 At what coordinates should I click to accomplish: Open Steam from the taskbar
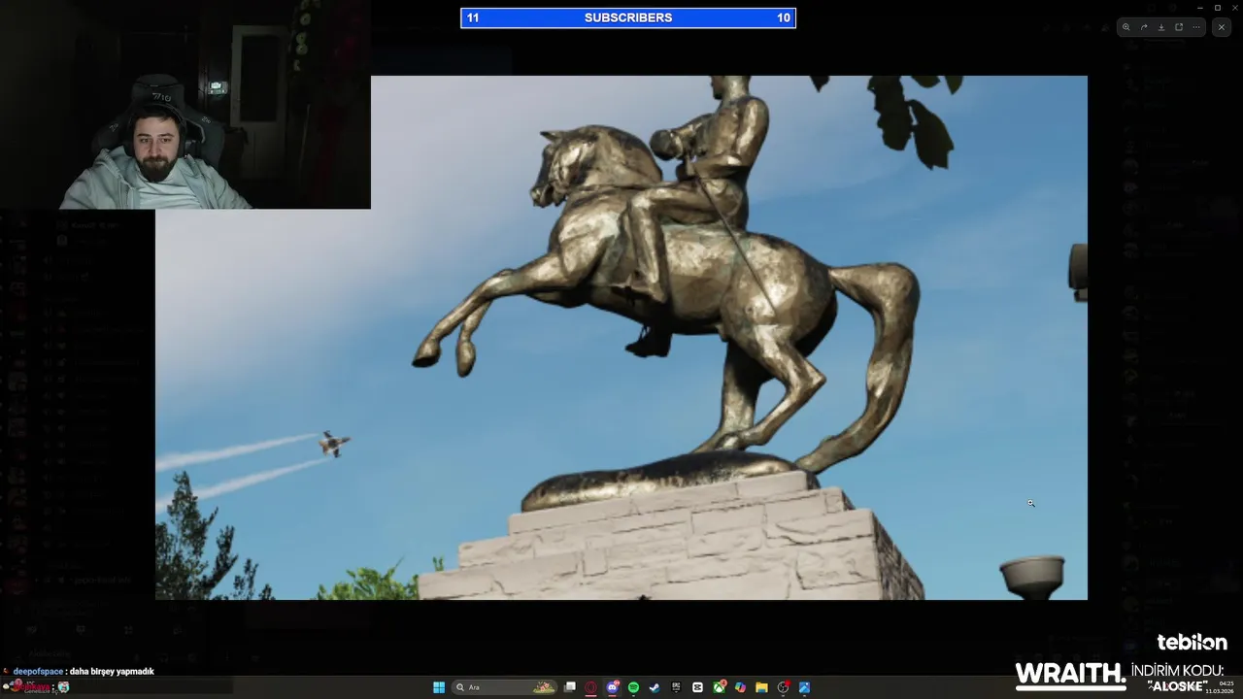coord(655,687)
